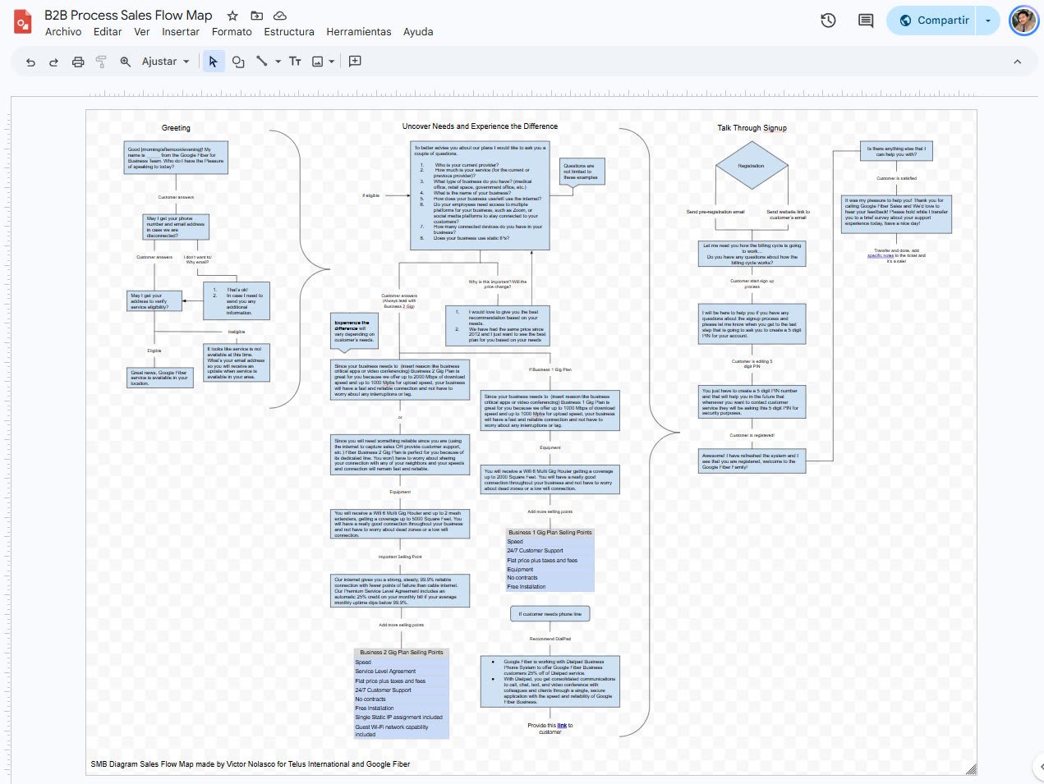Click the document title B2B Process Sales Flow Map

pyautogui.click(x=128, y=16)
